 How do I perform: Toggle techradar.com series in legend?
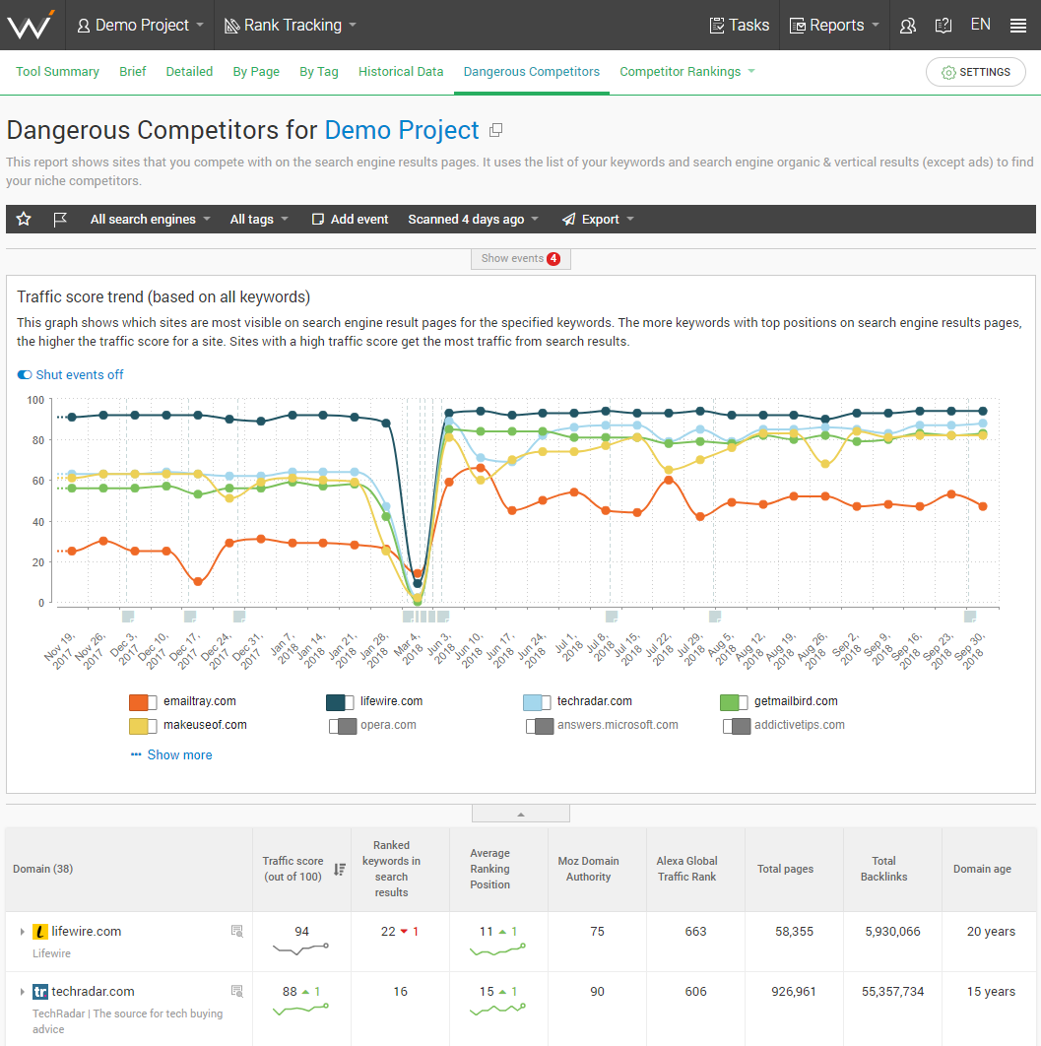[x=537, y=702]
